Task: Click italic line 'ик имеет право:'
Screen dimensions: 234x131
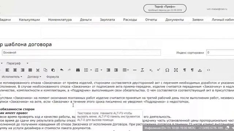Action: click(x=14, y=113)
